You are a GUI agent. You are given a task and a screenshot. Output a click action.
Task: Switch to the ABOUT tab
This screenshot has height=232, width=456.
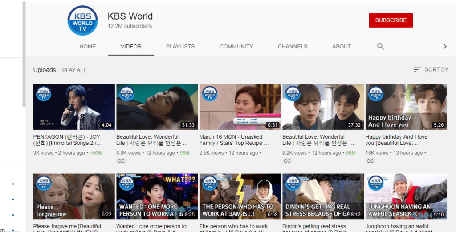click(342, 47)
